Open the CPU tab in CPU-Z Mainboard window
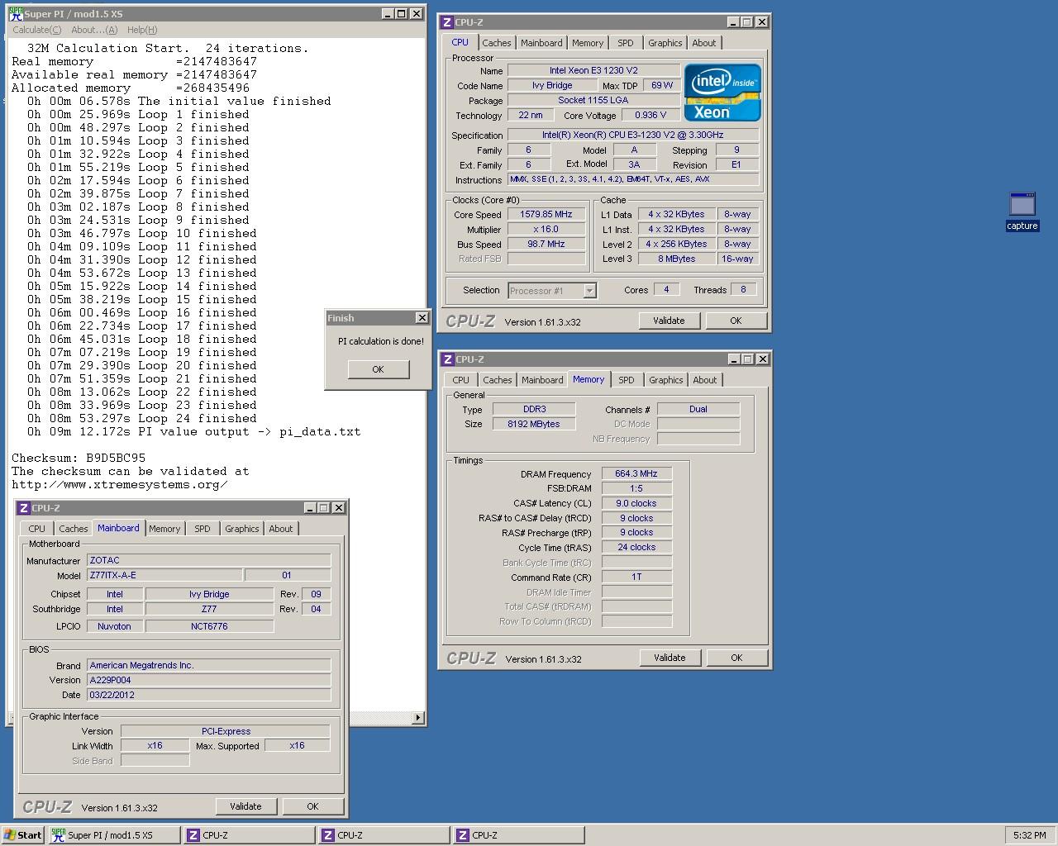The height and width of the screenshot is (846, 1058). (36, 529)
